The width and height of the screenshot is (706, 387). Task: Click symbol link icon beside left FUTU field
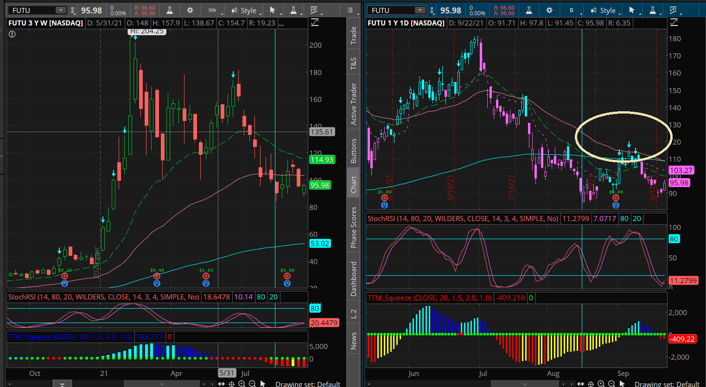tap(73, 10)
